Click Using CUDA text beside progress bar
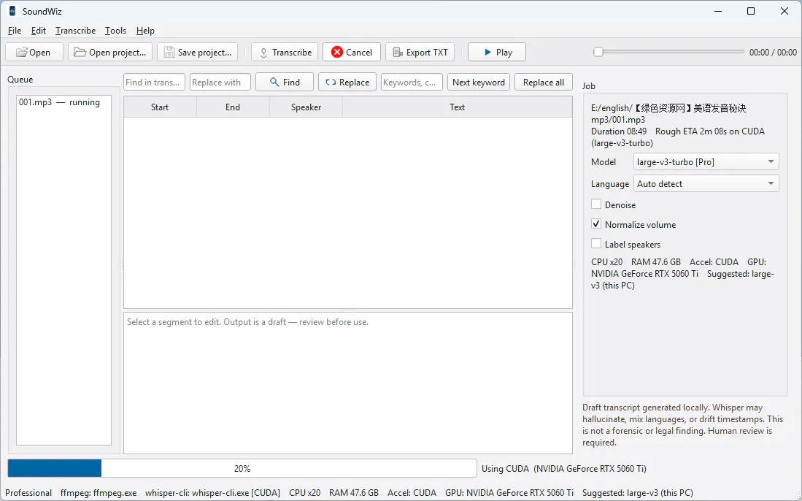Viewport: 802px width, 501px height. [563, 468]
